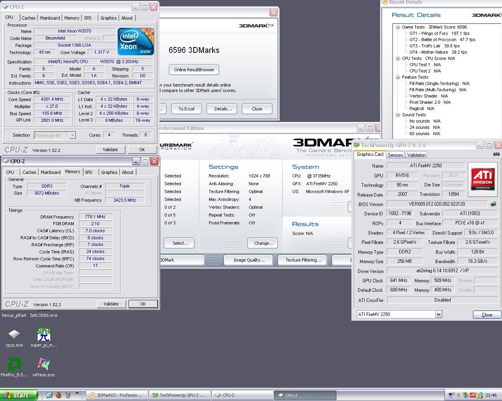
Task: Click the third quick launch icon
Action: (x=68, y=395)
